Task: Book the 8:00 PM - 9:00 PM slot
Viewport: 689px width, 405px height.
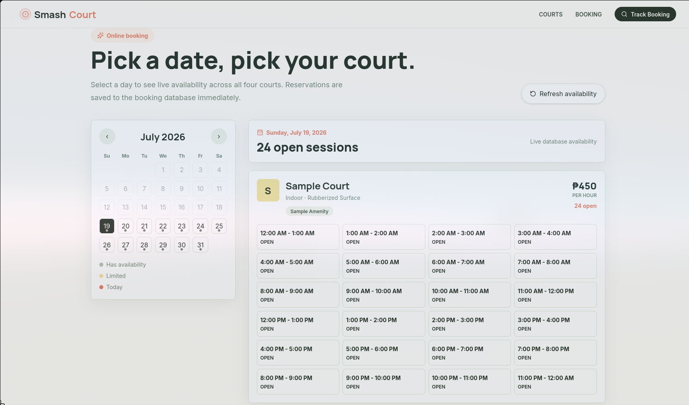Action: 298,382
